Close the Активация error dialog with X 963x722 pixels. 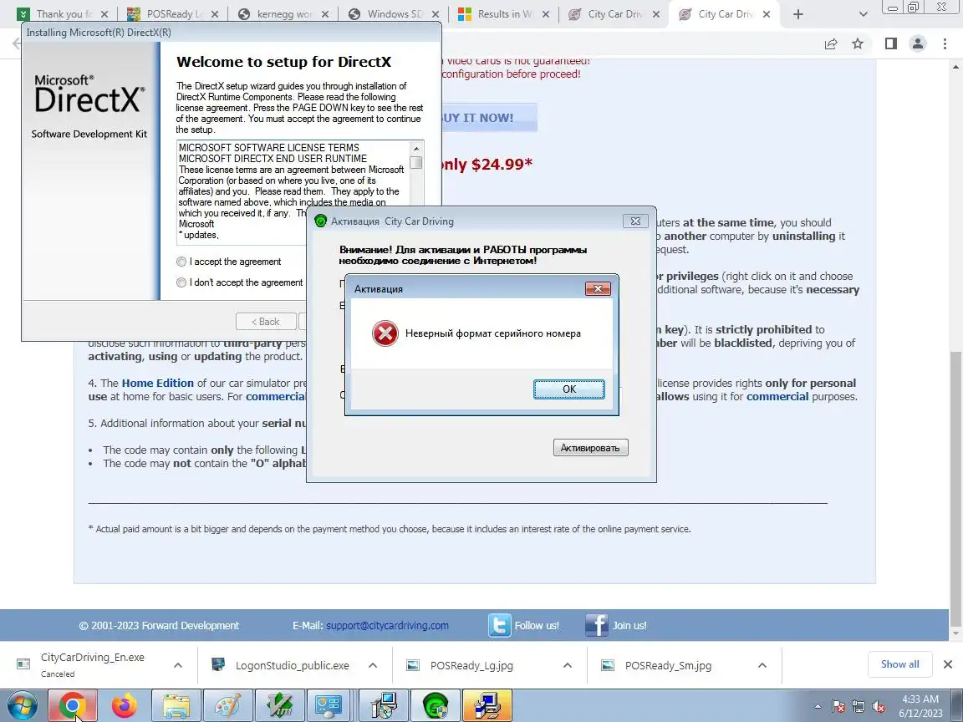(598, 288)
